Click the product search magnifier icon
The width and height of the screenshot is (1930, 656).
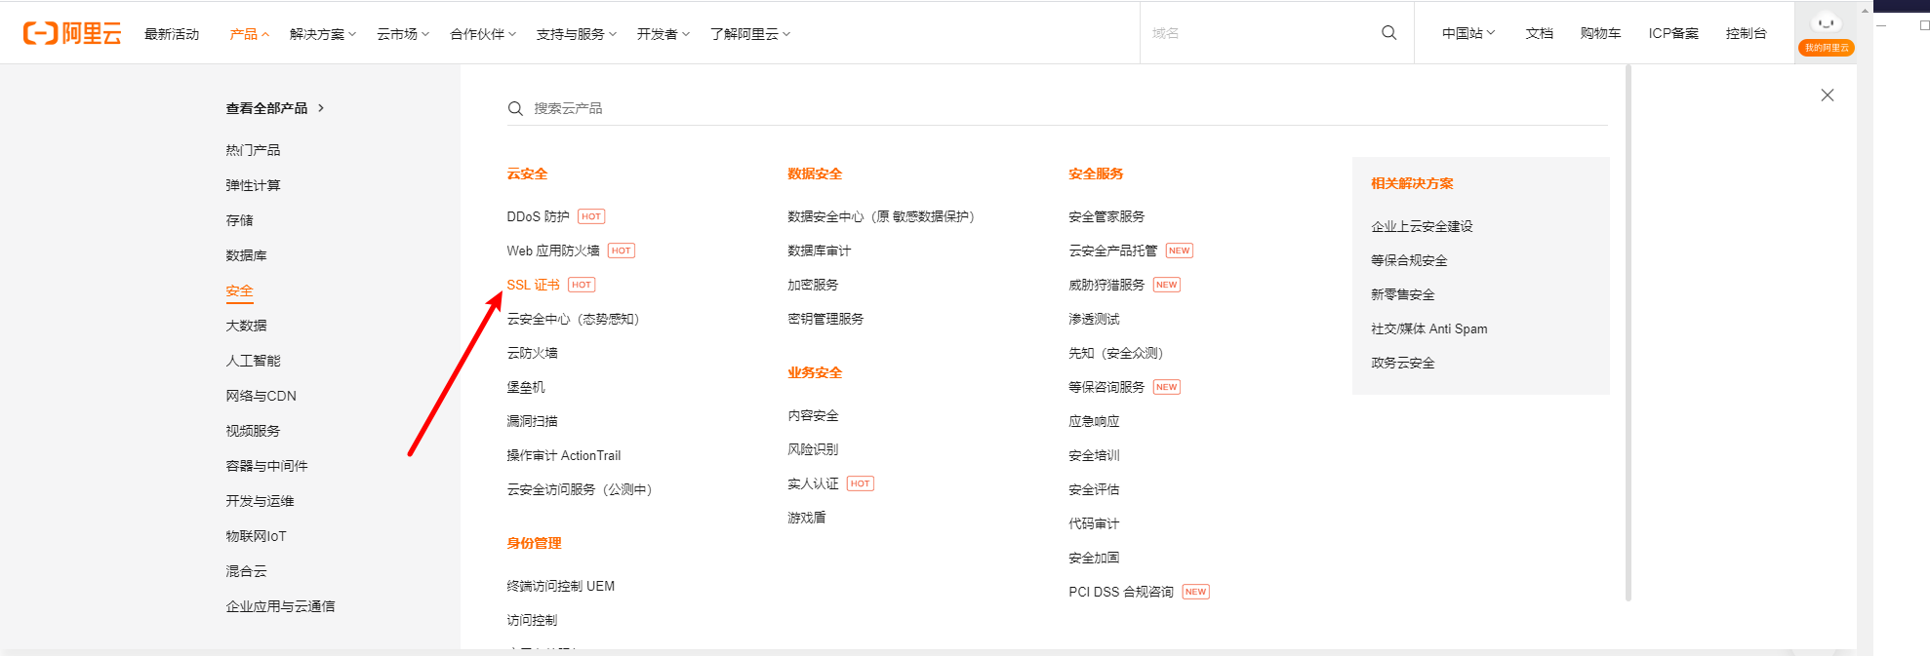point(515,109)
